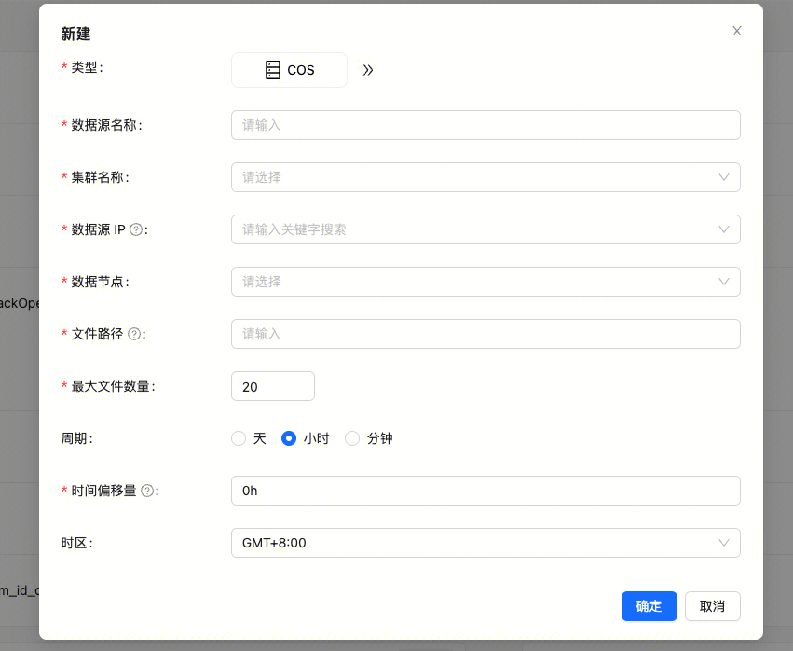The width and height of the screenshot is (793, 651).
Task: Click the double-chevron to show more types
Action: (x=368, y=70)
